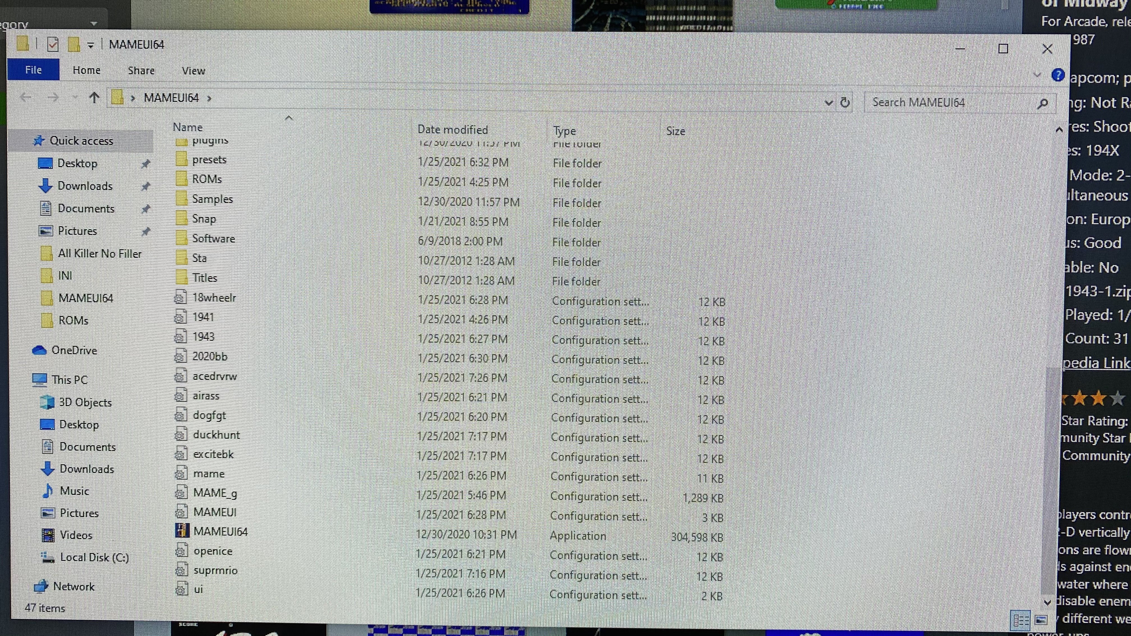Select the ROMs folder icon in file list
This screenshot has height=636, width=1131.
(x=181, y=178)
